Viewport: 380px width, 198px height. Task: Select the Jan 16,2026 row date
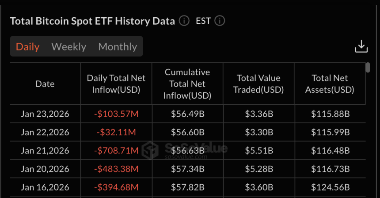click(x=45, y=187)
